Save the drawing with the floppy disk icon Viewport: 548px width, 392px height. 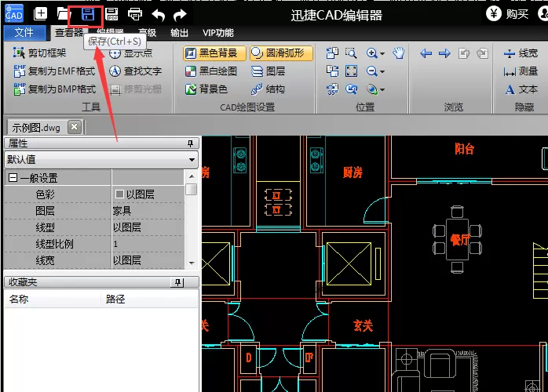[88, 14]
